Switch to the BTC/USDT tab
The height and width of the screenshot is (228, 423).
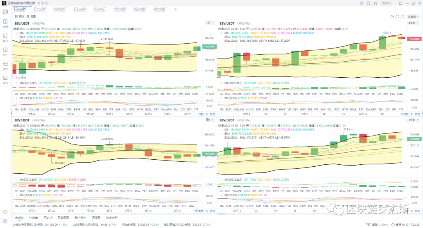pos(20,10)
